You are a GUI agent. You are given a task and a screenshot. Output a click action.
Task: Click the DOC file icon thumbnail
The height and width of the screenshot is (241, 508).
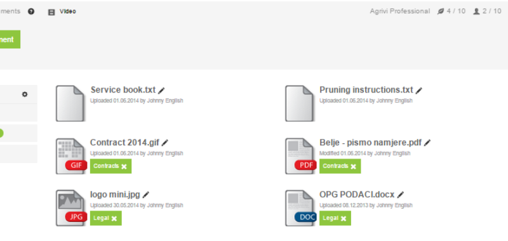point(300,208)
